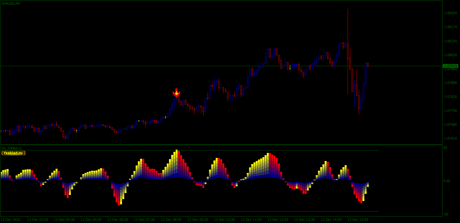Click the Hs_fxsklad.ru indicator name label
Viewport: 460px width, 223px height.
(x=12, y=148)
